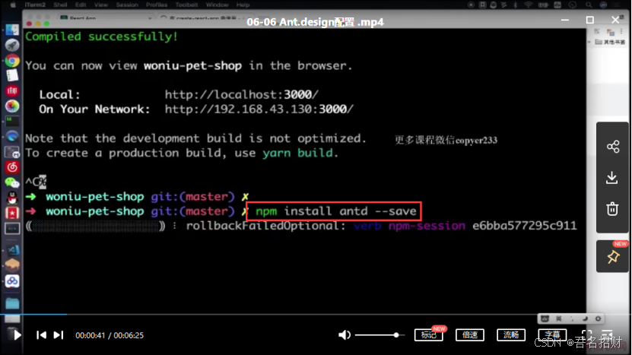Viewport: 632px width, 355px height.
Task: Open QQ penguin in the dock
Action: [x=12, y=198]
